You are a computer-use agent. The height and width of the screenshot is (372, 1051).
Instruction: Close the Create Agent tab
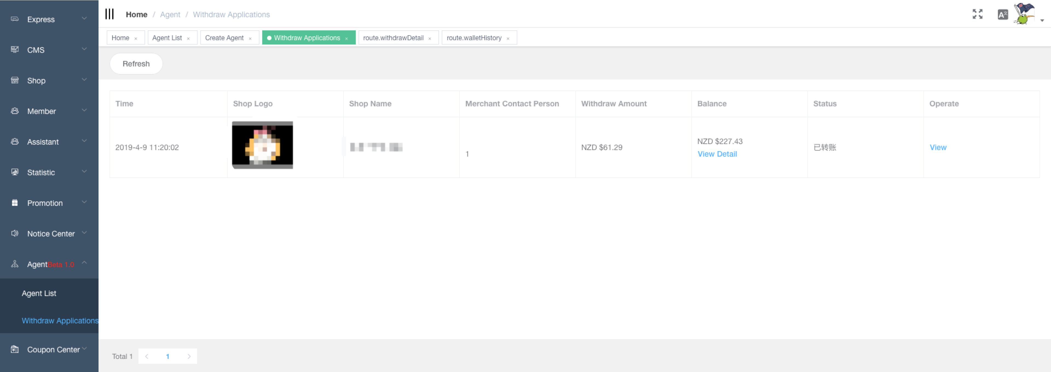pyautogui.click(x=250, y=38)
